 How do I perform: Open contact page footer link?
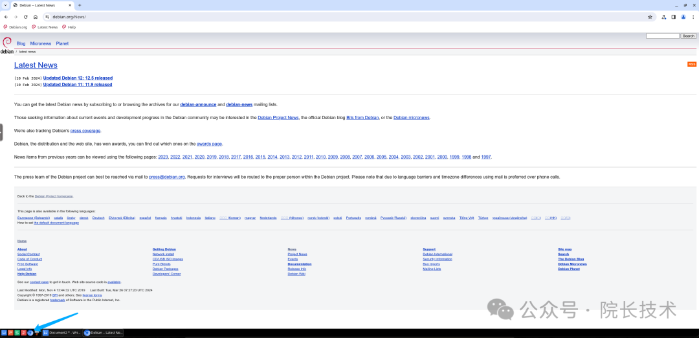38,282
